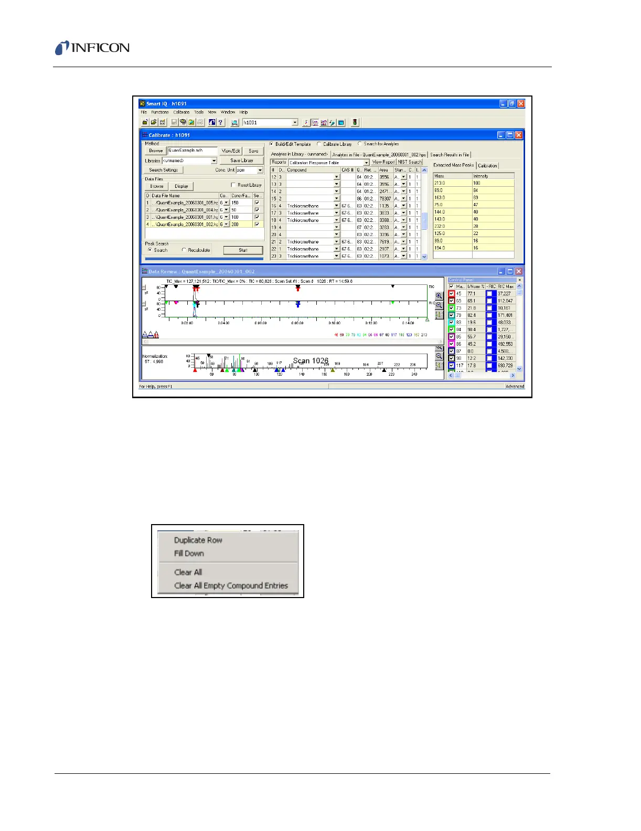641x831 pixels.
Task: Open compound dropdown in analyte row 21
Action: (337, 242)
